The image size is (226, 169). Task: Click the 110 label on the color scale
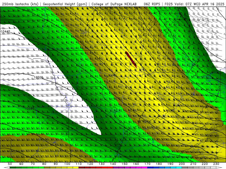pos(79,164)
